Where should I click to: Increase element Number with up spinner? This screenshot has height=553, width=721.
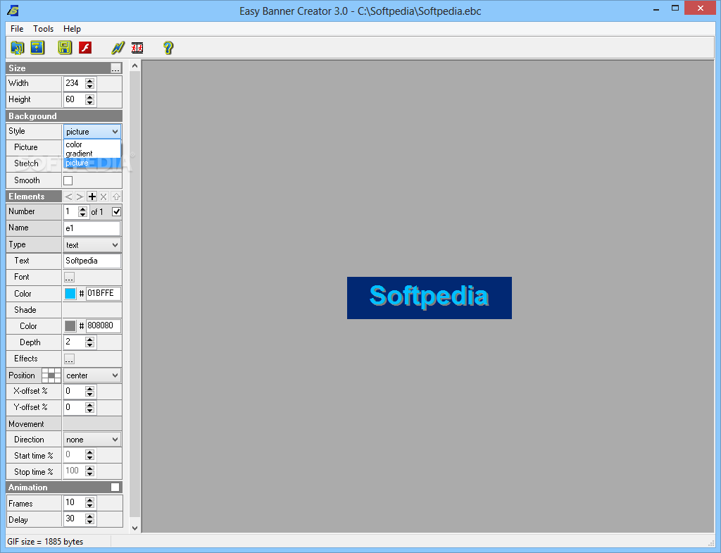tap(82, 209)
